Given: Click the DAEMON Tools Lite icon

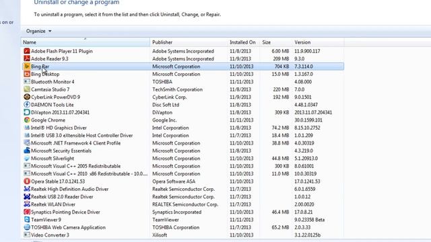Looking at the screenshot, I should click(27, 105).
